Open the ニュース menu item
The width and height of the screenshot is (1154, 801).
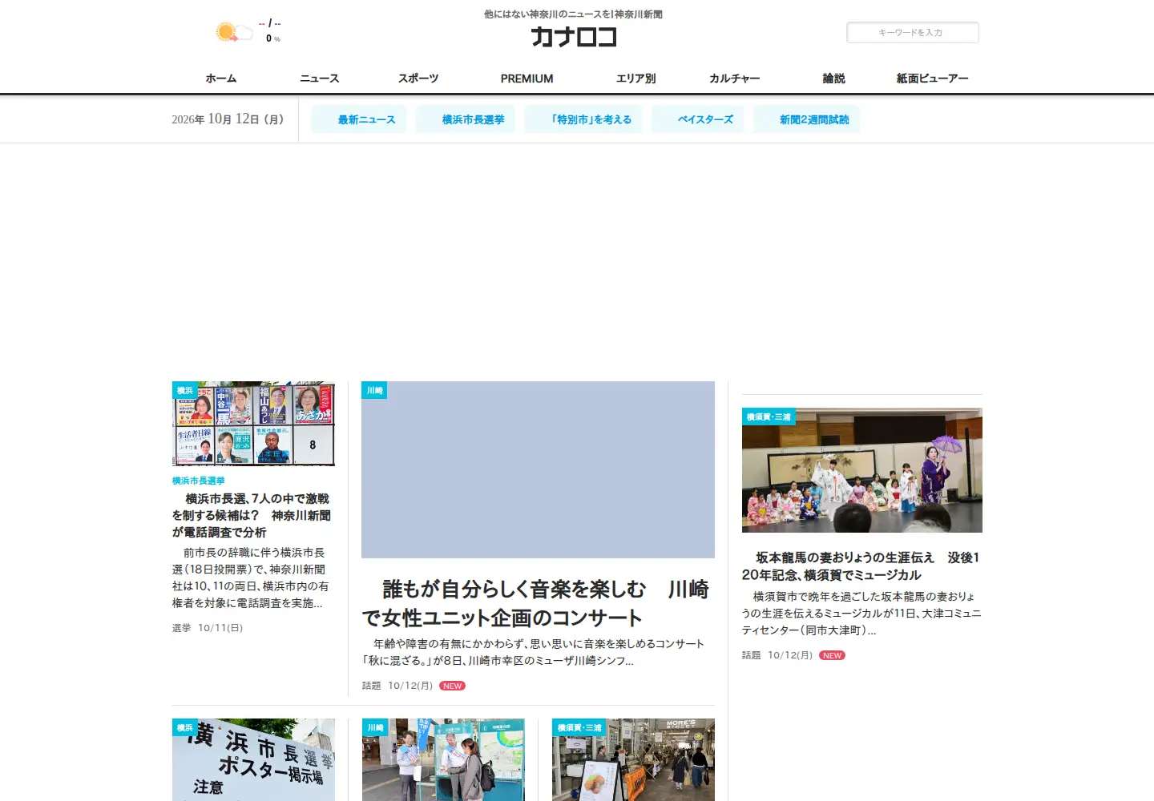point(319,78)
